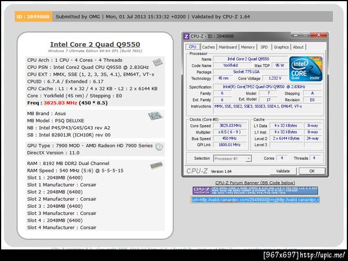Open the Processor #1 selection dropdown
Image resolution: width=348 pixels, height=261 pixels.
(x=232, y=159)
